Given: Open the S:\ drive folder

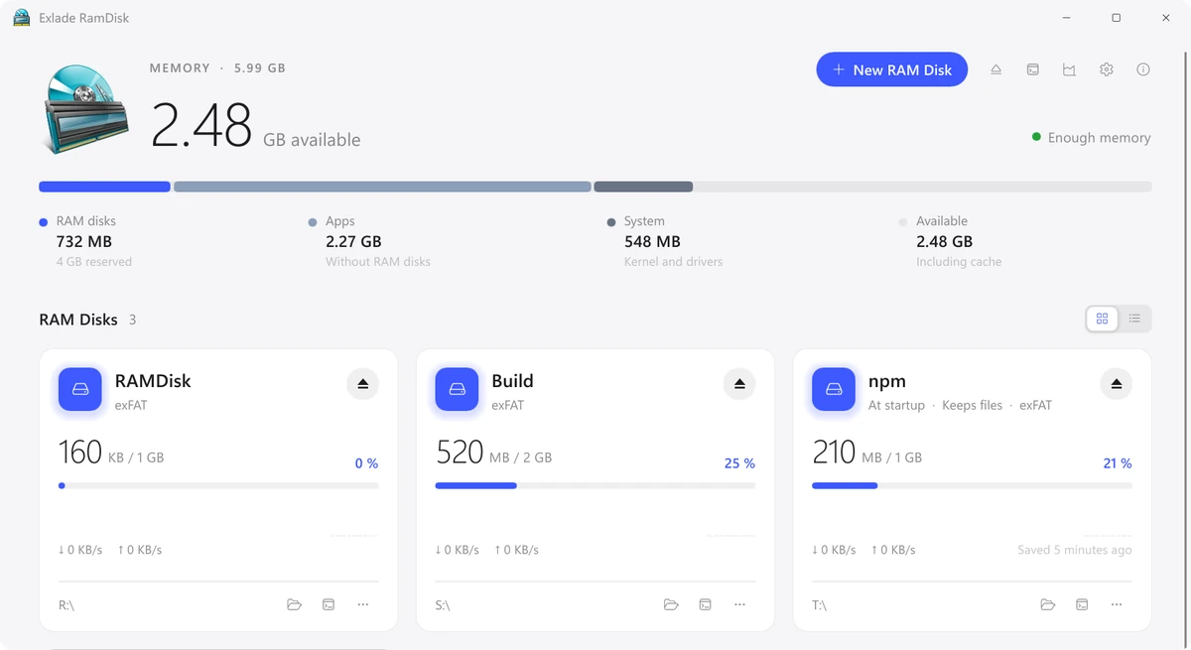Looking at the screenshot, I should [671, 604].
